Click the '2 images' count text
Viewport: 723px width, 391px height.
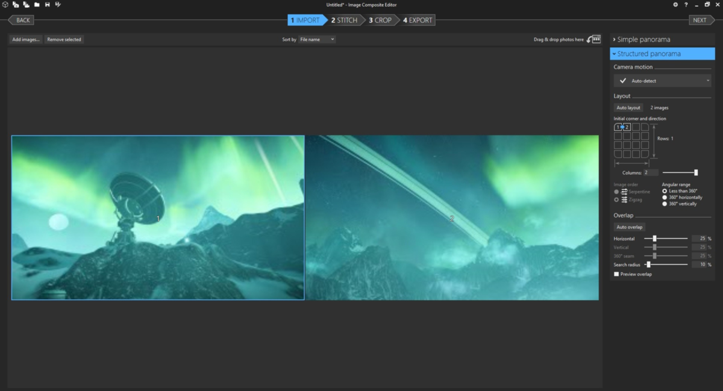[659, 107]
